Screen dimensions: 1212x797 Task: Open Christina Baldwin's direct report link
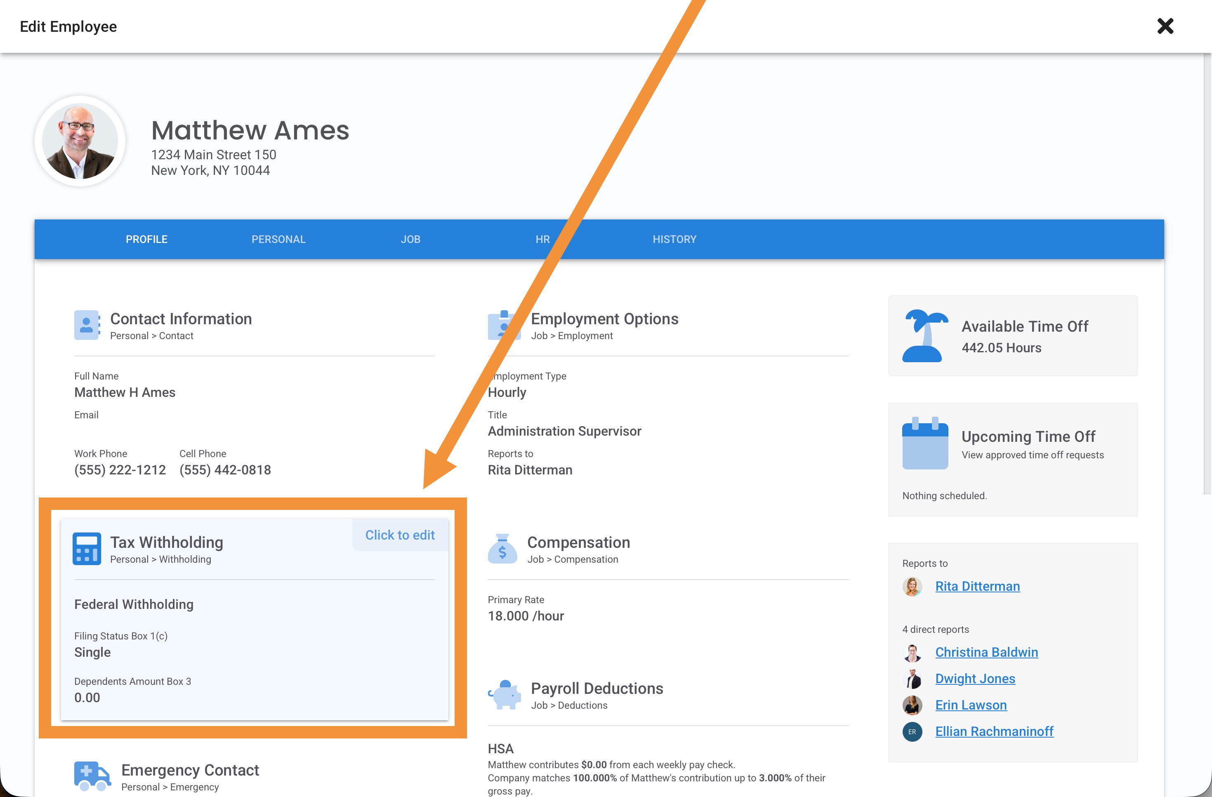tap(986, 652)
